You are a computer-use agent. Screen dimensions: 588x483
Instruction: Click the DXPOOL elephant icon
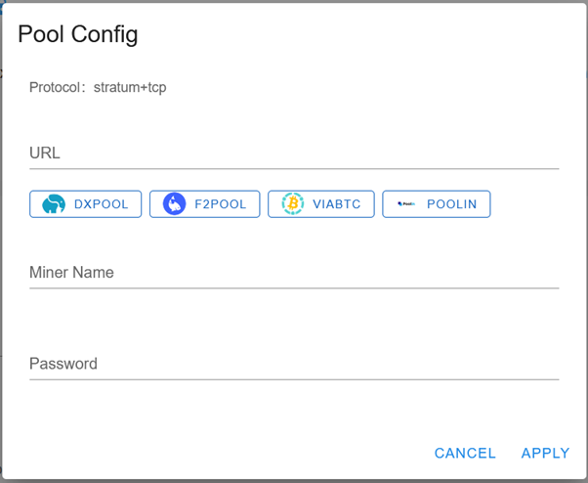[x=54, y=203]
